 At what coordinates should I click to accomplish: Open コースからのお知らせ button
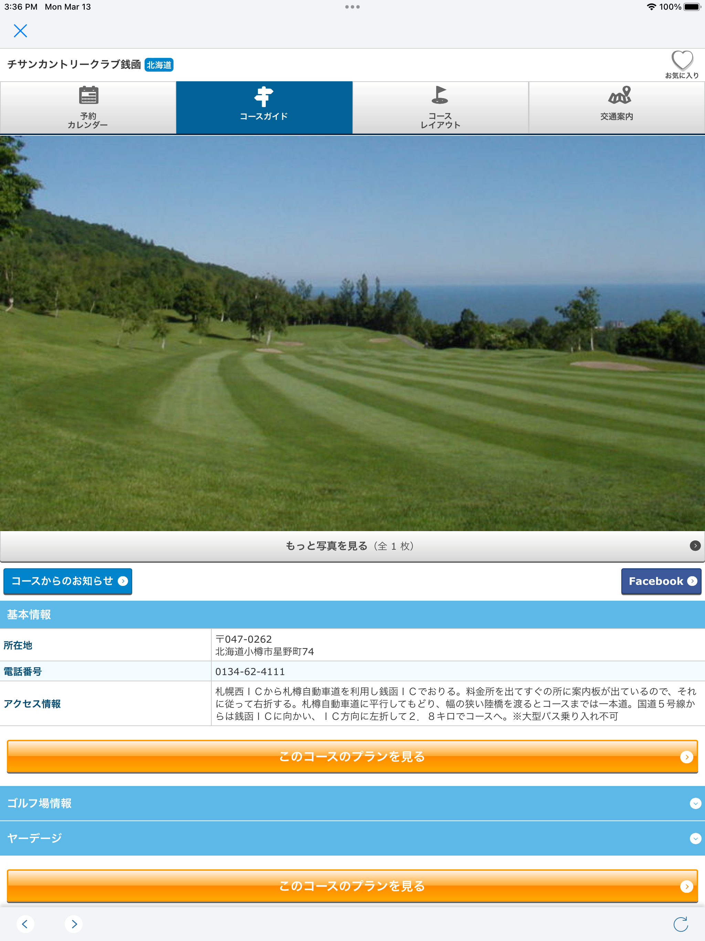[67, 581]
